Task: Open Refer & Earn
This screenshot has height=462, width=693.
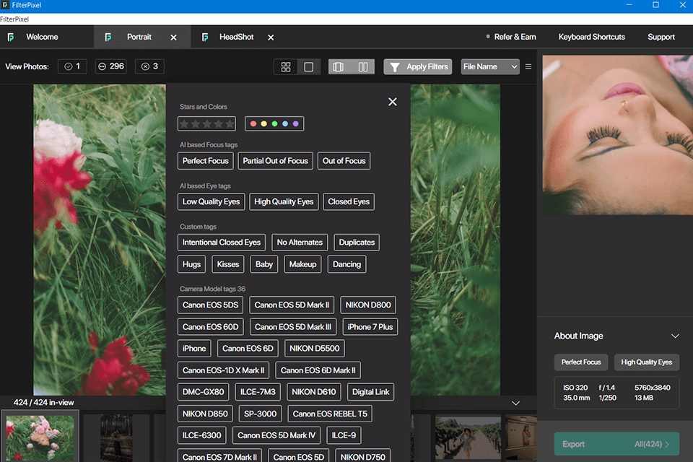Action: tap(515, 37)
